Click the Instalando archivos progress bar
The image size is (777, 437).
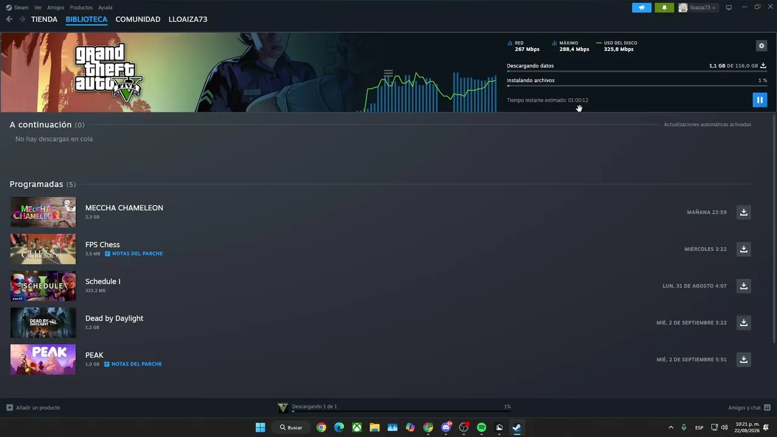637,86
